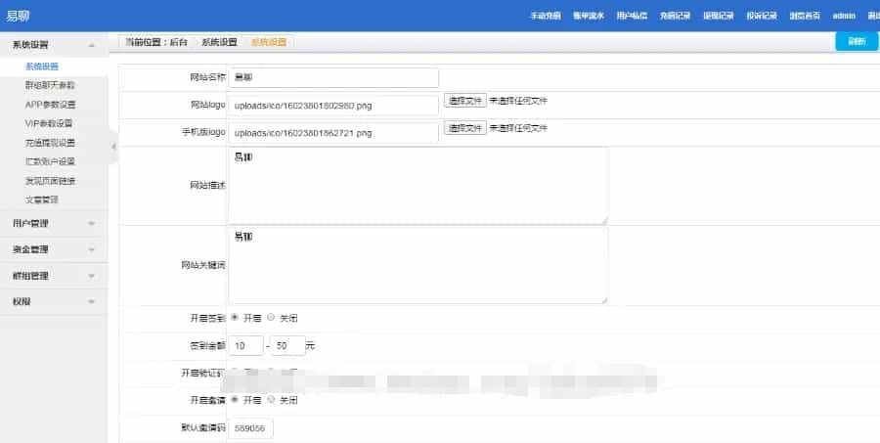Select 关闭 radio for 开启签到

[x=271, y=318]
